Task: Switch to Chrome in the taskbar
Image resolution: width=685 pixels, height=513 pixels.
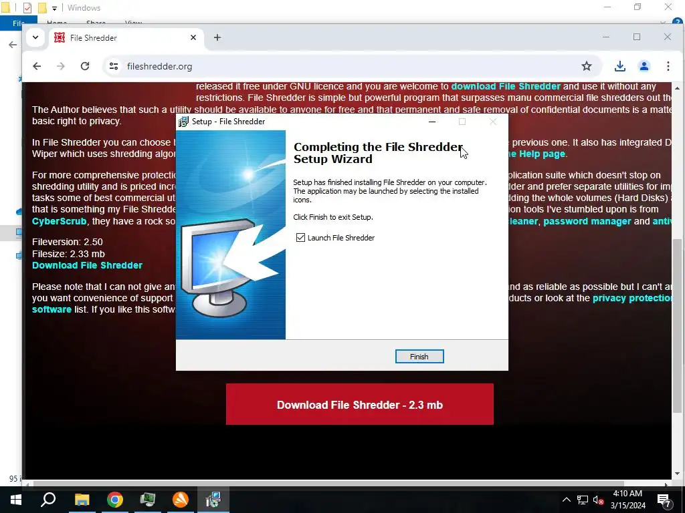Action: click(115, 500)
